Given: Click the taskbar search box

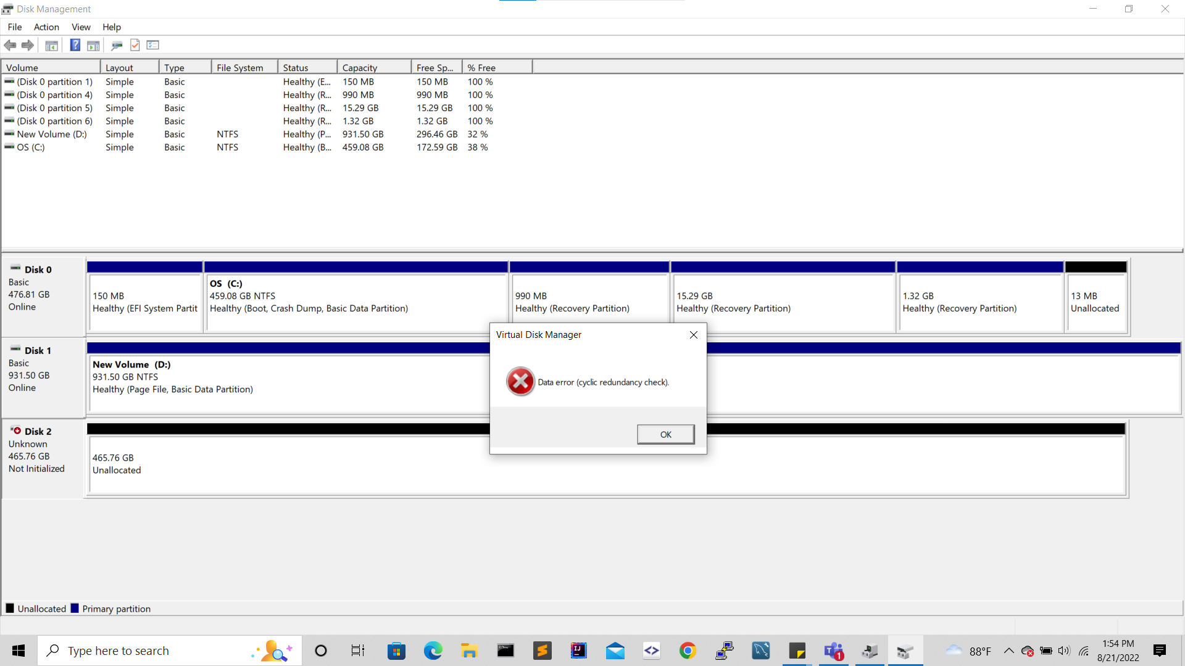Looking at the screenshot, I should pyautogui.click(x=170, y=651).
